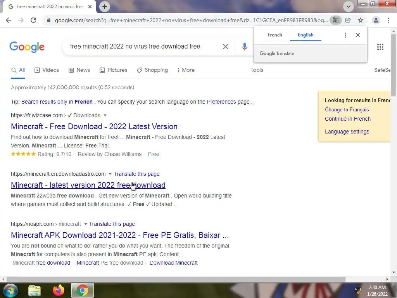Click the share page icon
Viewport: 397px width, 298px height.
pyautogui.click(x=348, y=20)
